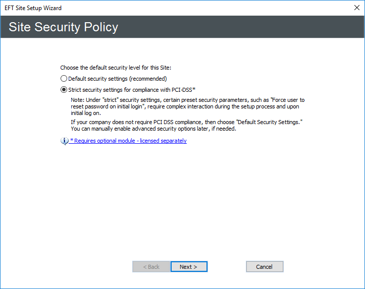Click the blue info icon
This screenshot has width=365, height=289.
(x=64, y=141)
